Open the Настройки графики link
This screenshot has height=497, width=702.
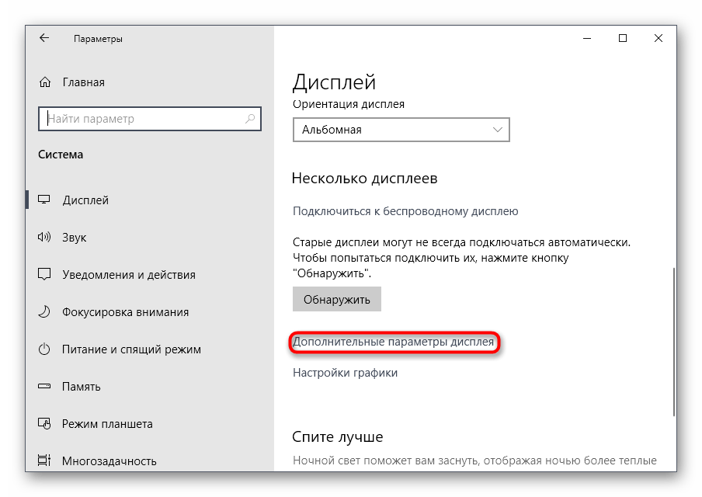(x=345, y=373)
